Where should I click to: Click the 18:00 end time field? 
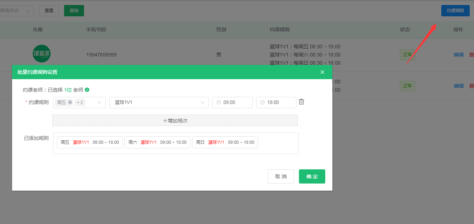[x=276, y=103]
